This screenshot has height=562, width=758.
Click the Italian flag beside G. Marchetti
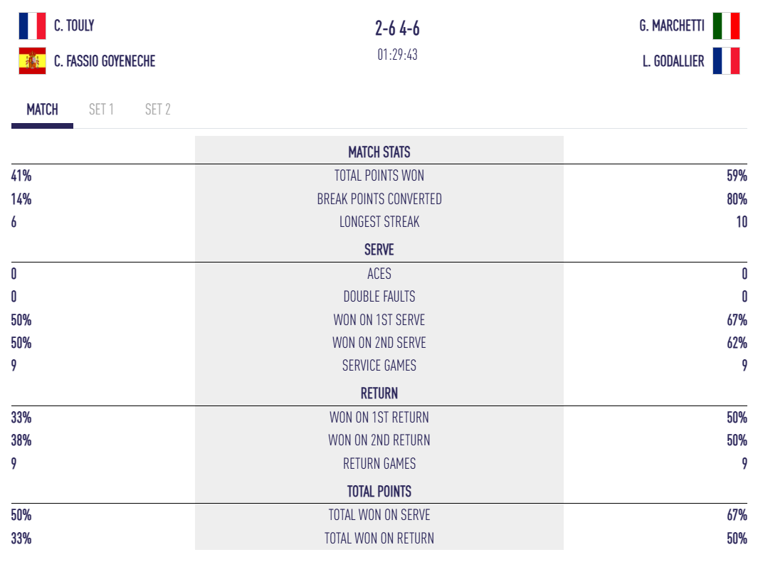(726, 26)
